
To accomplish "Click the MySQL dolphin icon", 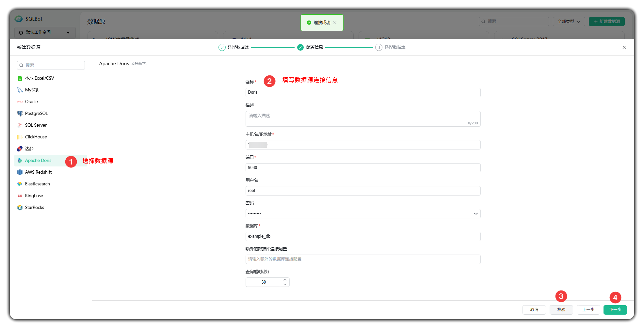I will [x=20, y=90].
